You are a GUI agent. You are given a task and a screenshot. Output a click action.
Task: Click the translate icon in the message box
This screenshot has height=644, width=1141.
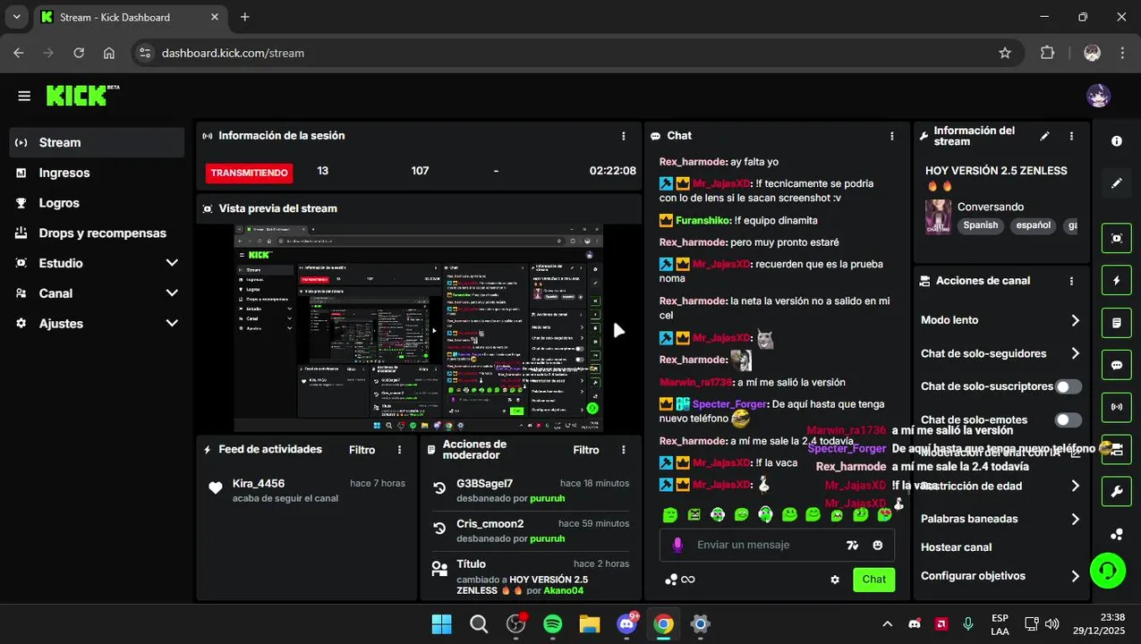tap(852, 545)
